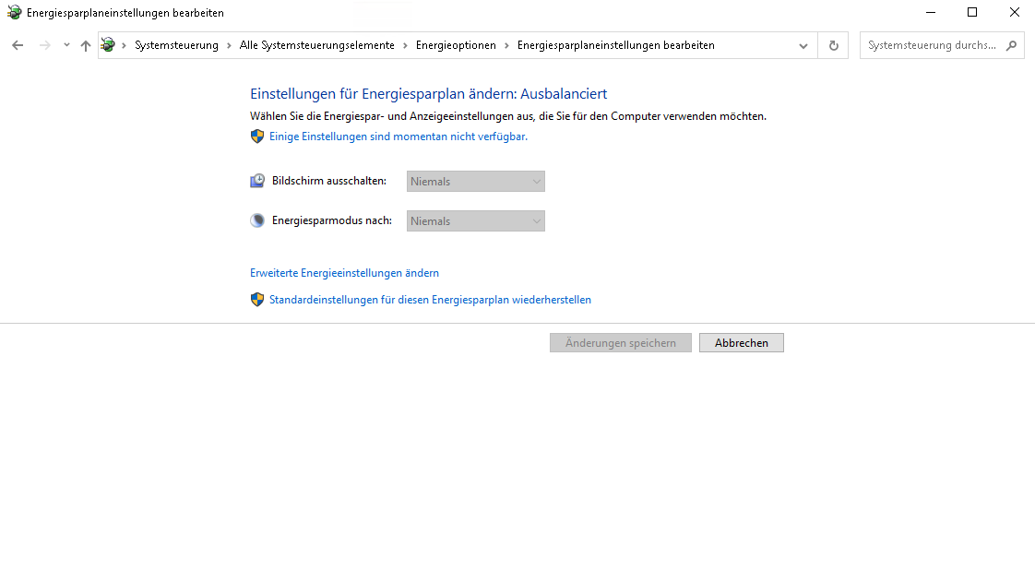Select the Energieoptionen breadcrumb
1035x582 pixels.
click(x=456, y=45)
